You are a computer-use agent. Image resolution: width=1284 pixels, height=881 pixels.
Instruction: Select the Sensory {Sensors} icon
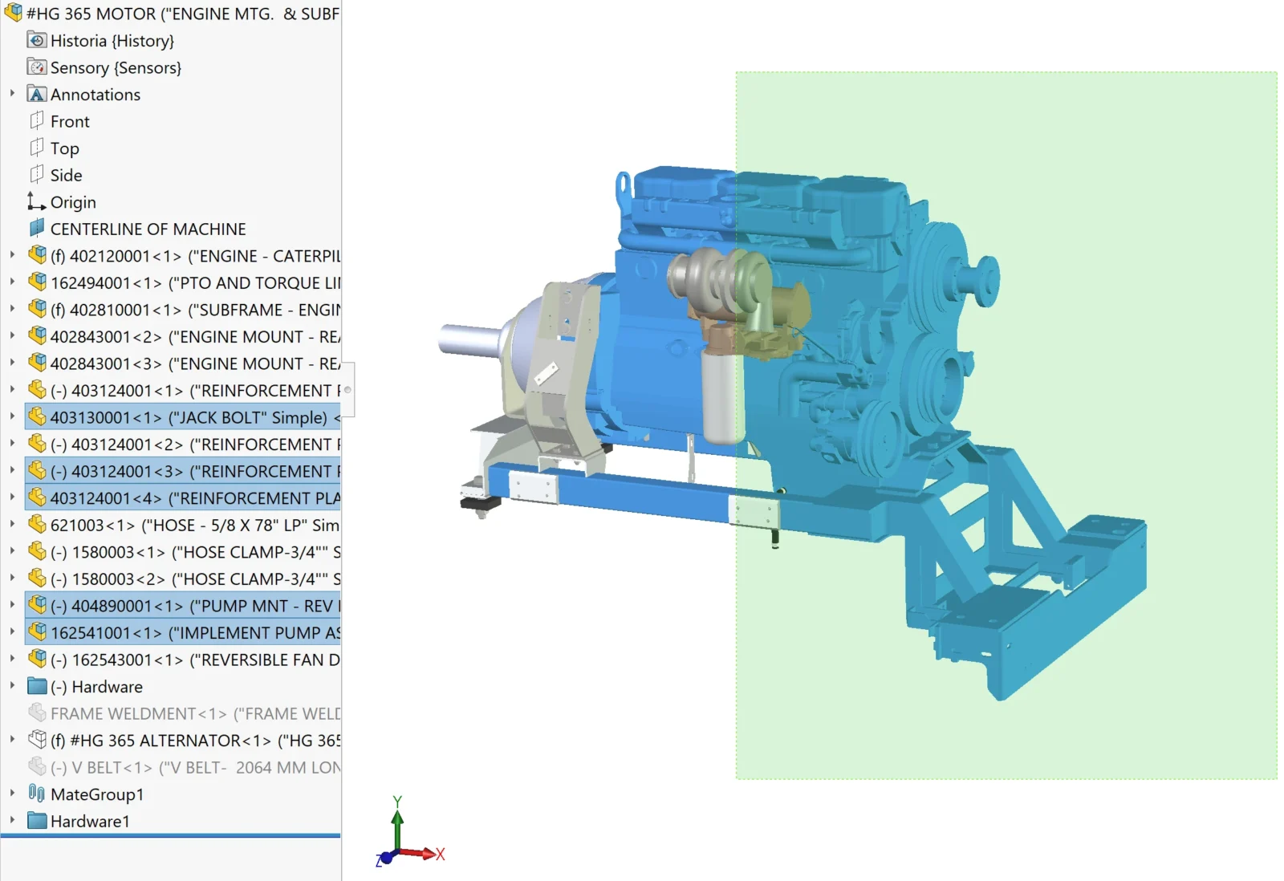point(37,67)
